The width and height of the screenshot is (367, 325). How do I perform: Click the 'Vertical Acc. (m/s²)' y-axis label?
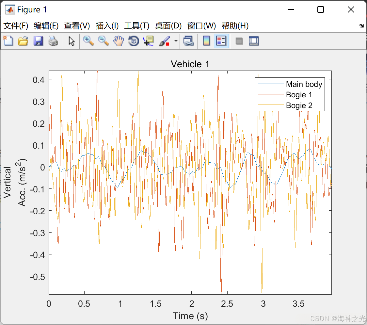15,183
